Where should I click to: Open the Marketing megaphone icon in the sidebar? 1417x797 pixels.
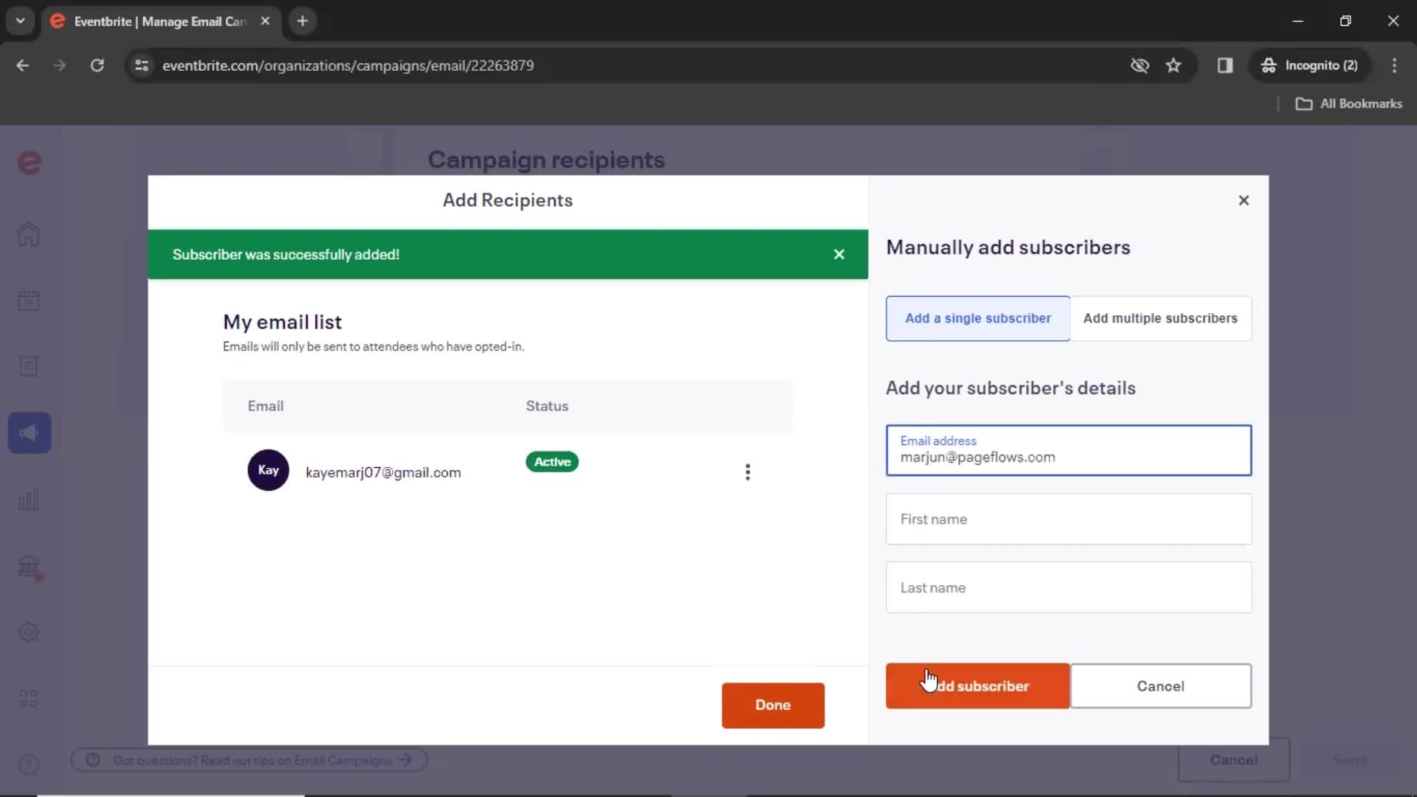[x=30, y=432]
